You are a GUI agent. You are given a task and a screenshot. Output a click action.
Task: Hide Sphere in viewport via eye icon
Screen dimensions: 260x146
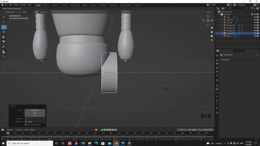point(255,36)
